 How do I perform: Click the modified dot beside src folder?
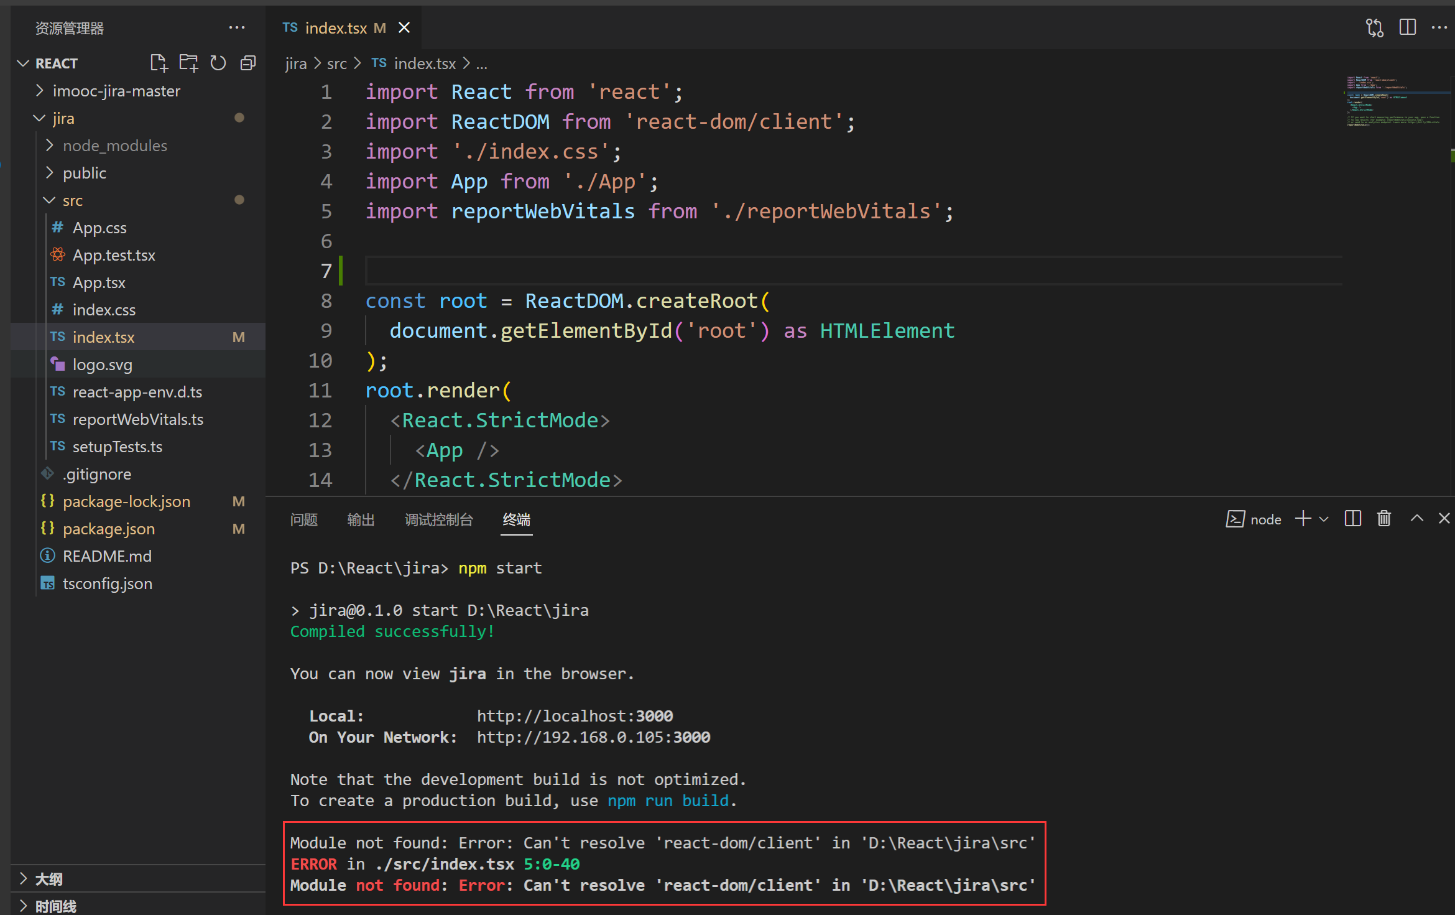(x=239, y=200)
